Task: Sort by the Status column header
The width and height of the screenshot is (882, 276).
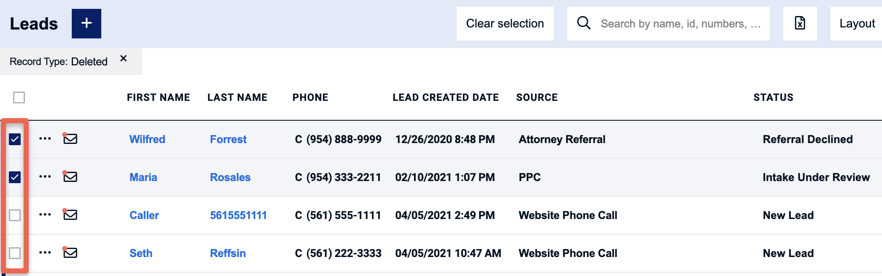Action: (x=774, y=97)
